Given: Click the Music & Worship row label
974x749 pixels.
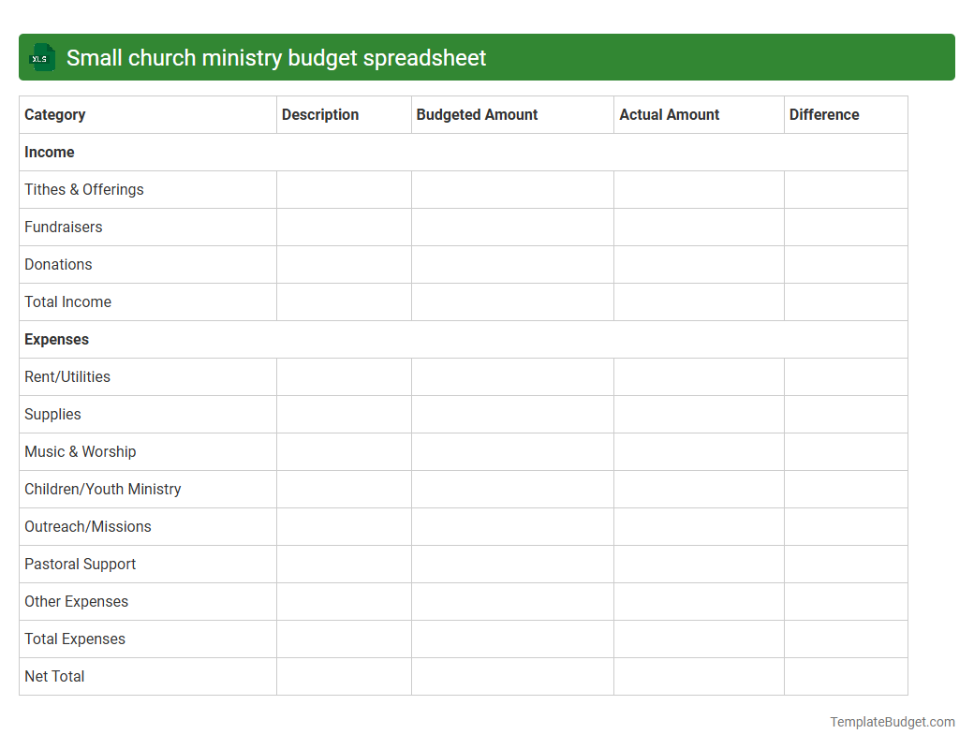Looking at the screenshot, I should pos(80,451).
